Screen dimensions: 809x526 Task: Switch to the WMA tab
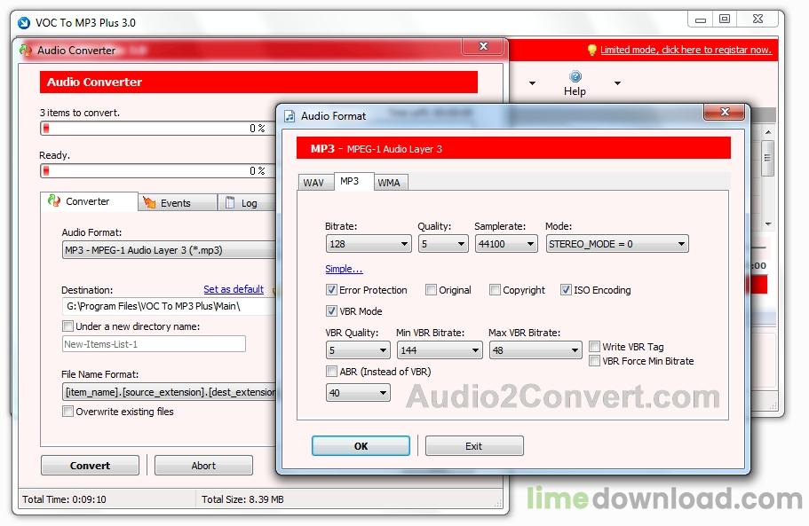coord(390,182)
